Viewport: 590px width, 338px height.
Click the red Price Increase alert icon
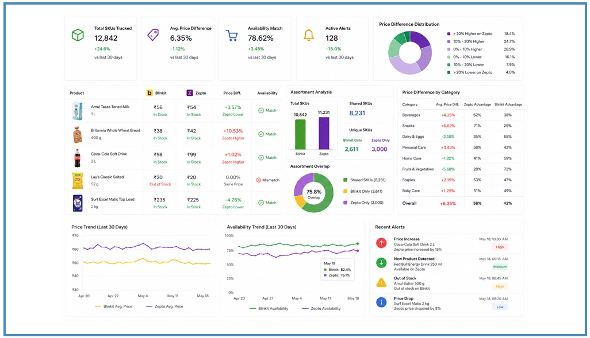[x=381, y=243]
